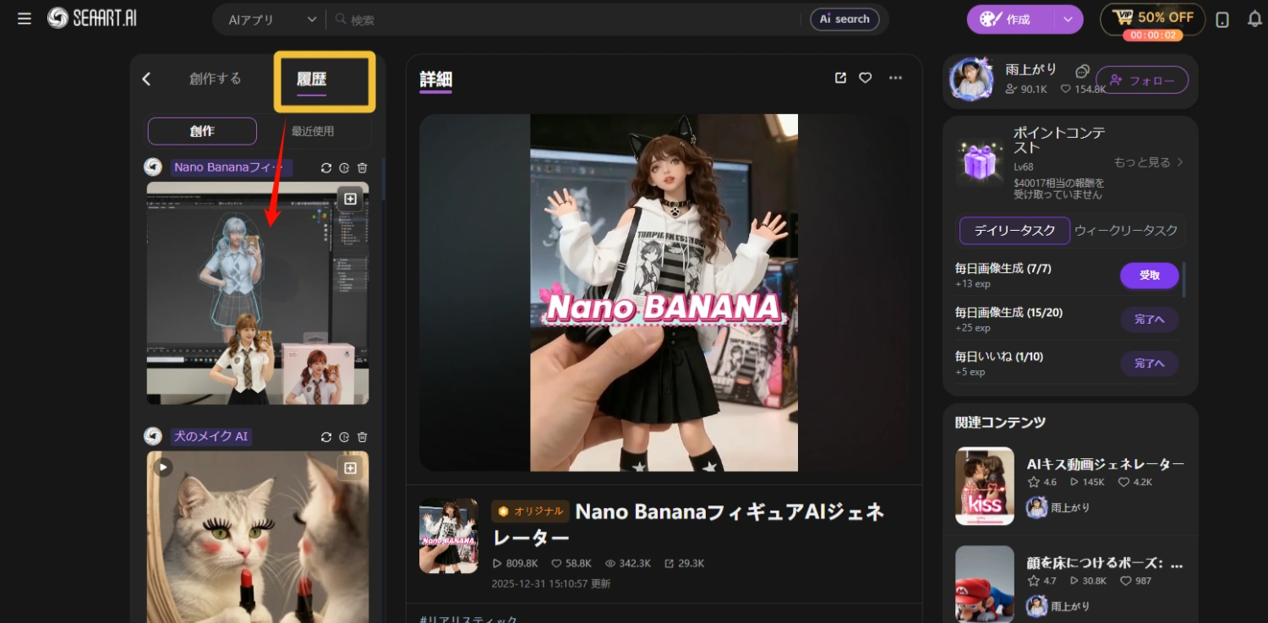
Task: Click 完了へ for 毎日画像生成 (15/20)
Action: tap(1150, 320)
